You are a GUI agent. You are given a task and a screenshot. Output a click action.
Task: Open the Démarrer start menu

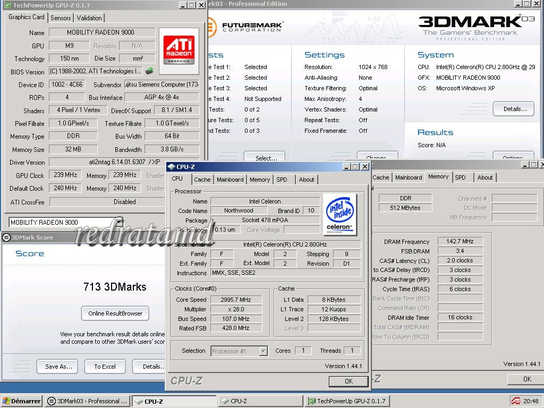click(x=21, y=401)
